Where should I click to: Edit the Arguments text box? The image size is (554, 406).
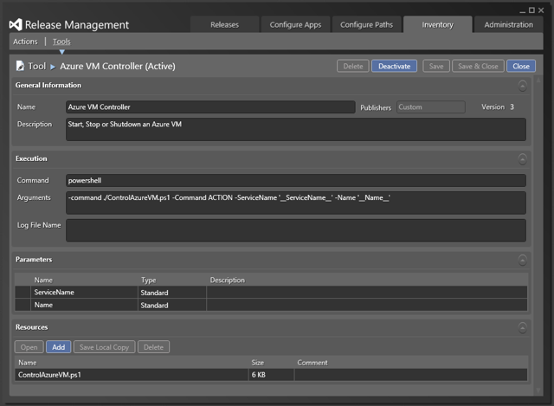[296, 203]
